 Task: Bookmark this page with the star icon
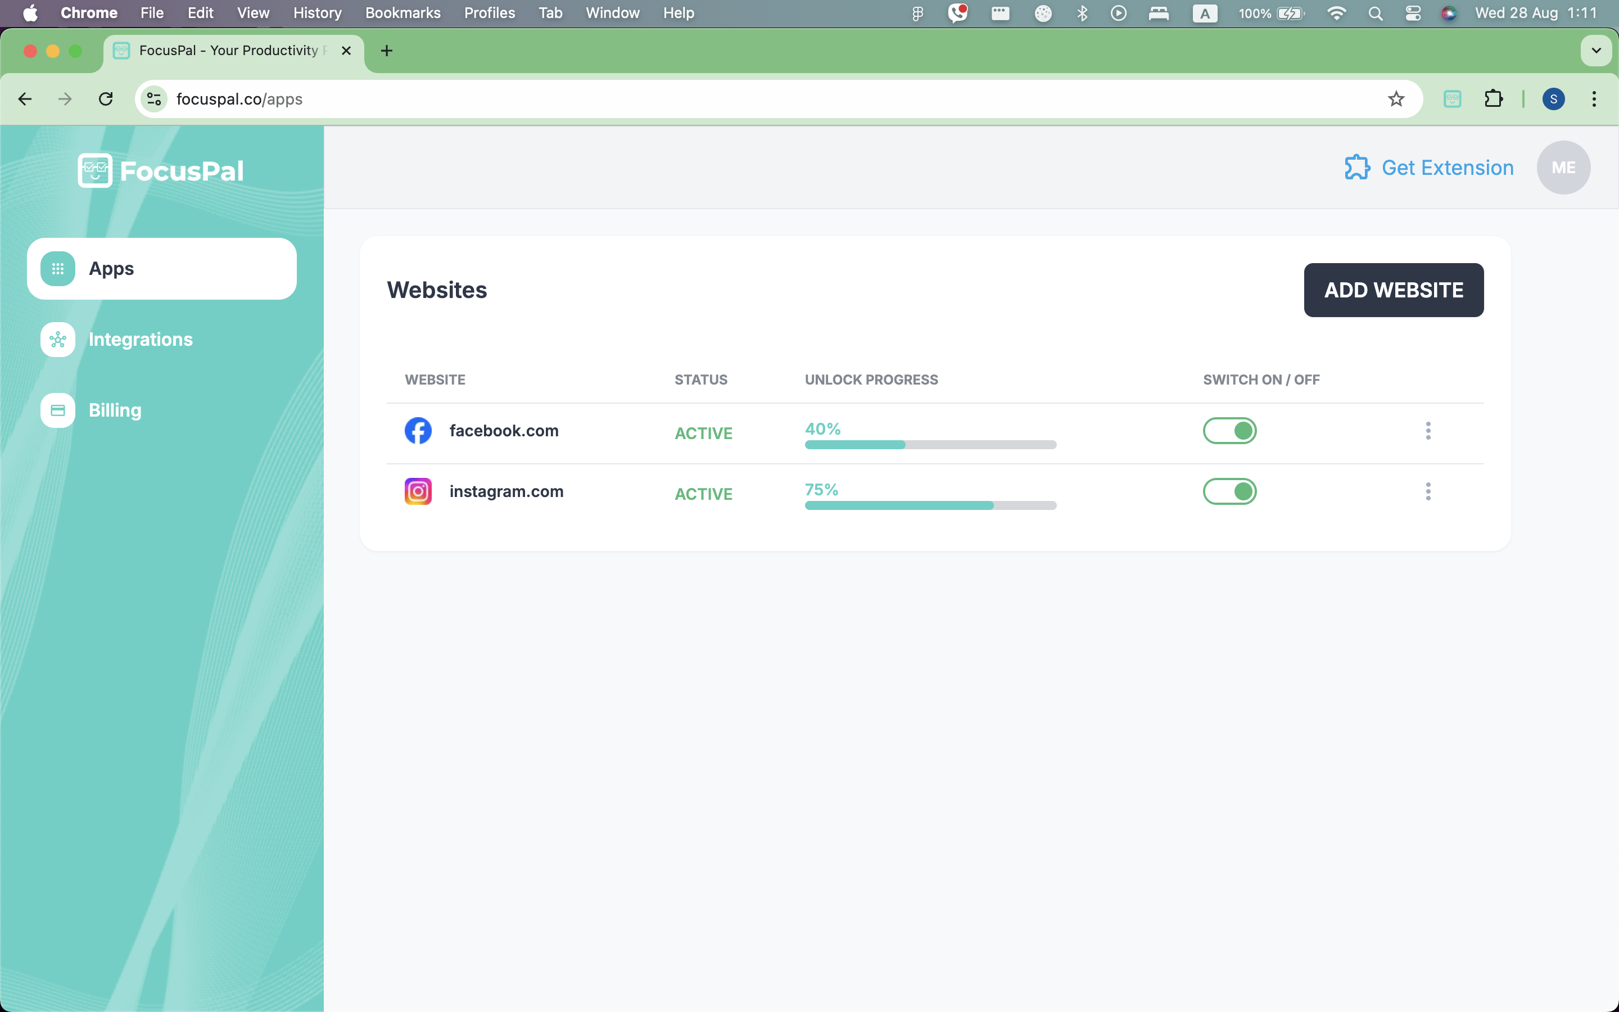coord(1396,99)
